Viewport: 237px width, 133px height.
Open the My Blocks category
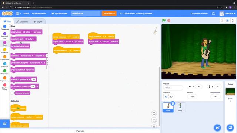tap(5, 87)
